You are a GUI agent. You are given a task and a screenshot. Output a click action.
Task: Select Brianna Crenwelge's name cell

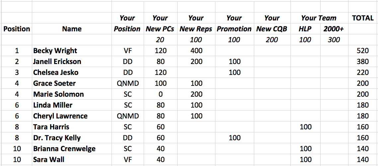click(64, 149)
